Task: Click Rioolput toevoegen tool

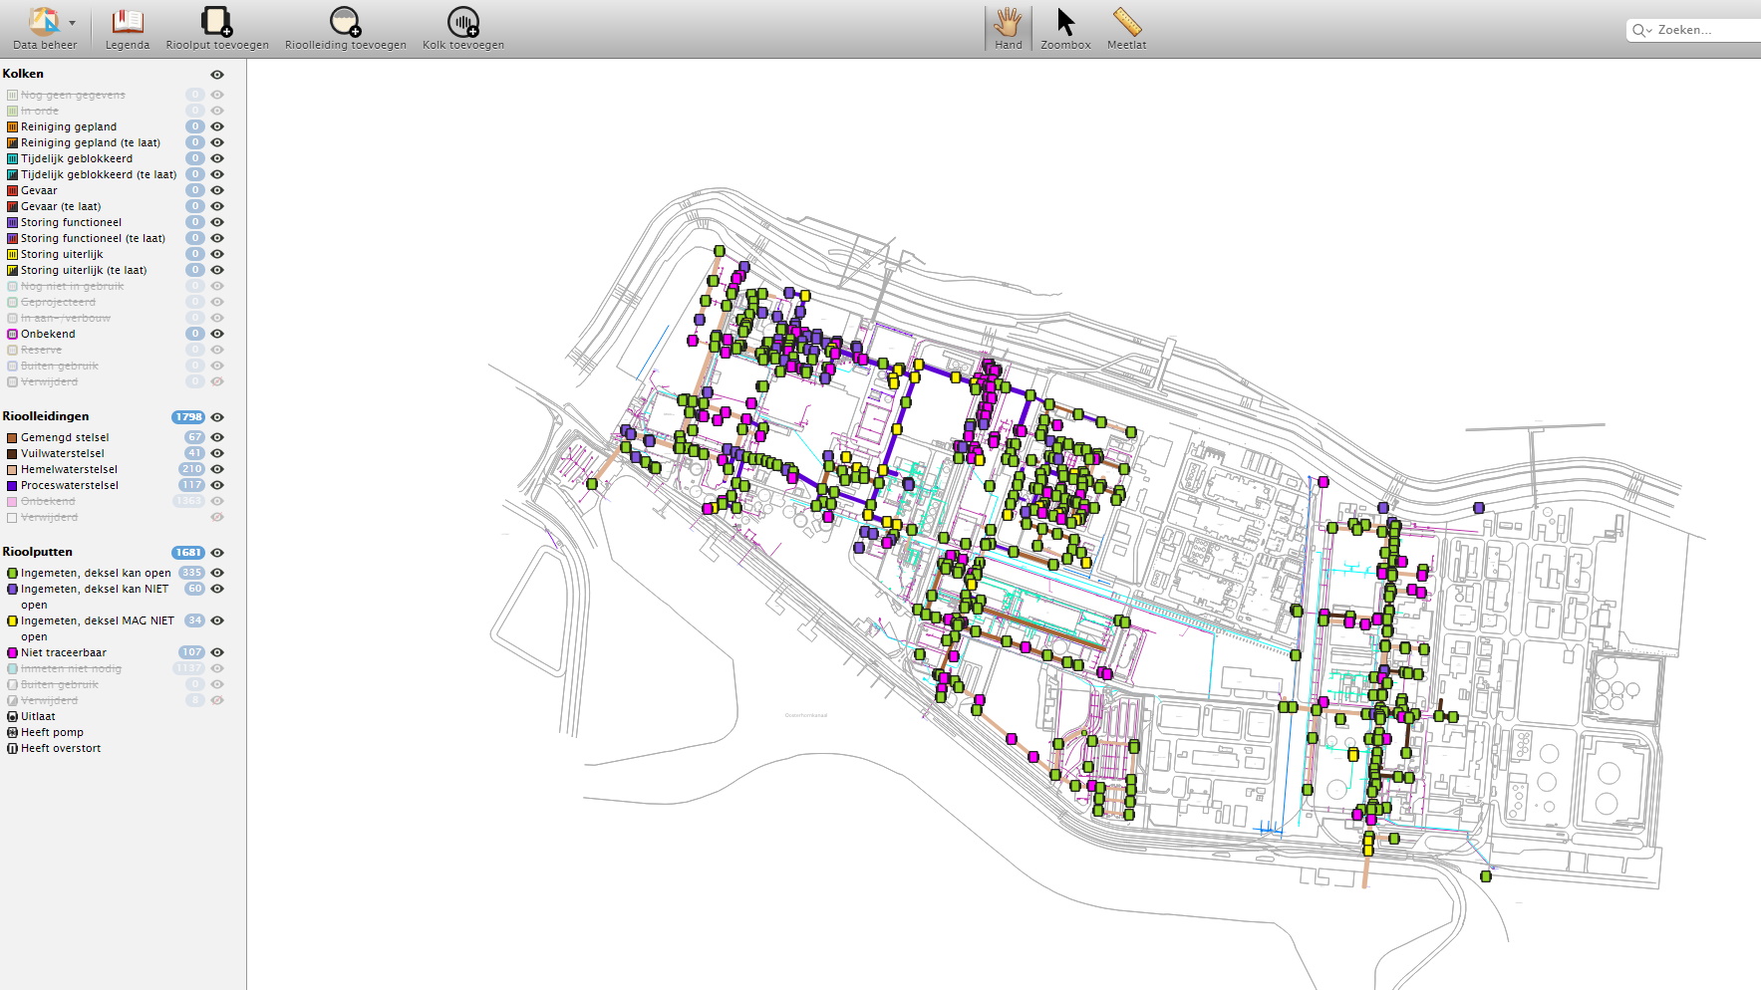Action: [216, 29]
